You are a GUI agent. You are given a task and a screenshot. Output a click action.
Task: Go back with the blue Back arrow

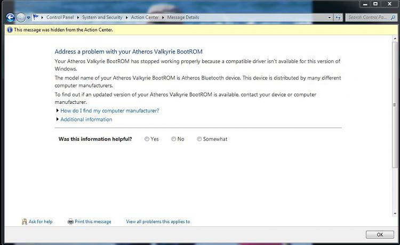coord(10,18)
